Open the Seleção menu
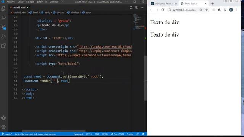 click(30, 2)
